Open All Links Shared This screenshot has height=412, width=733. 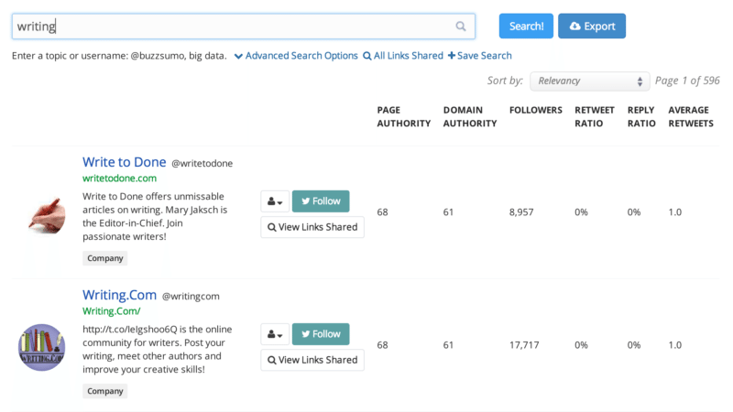click(x=403, y=56)
